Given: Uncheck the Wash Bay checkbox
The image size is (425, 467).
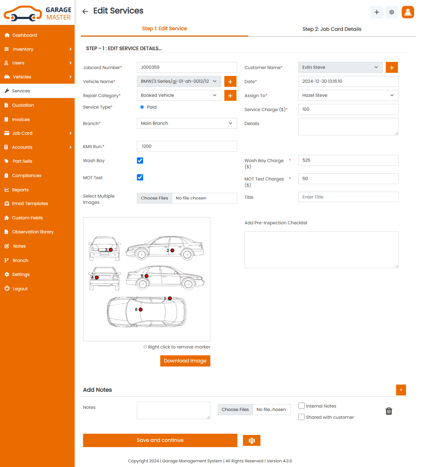Looking at the screenshot, I should pyautogui.click(x=140, y=161).
